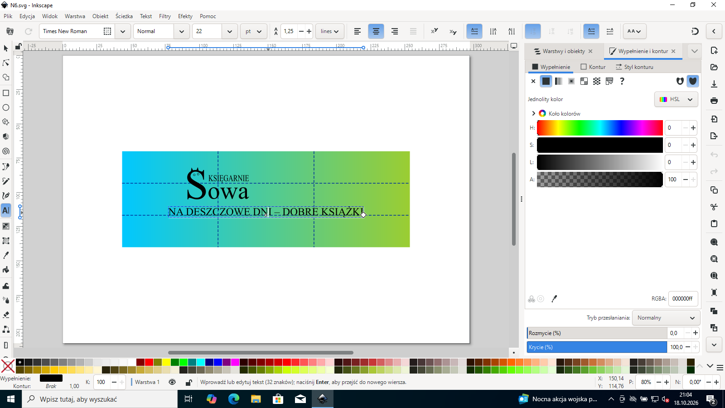Click the superscript icon
Image resolution: width=725 pixels, height=408 pixels.
click(x=434, y=31)
